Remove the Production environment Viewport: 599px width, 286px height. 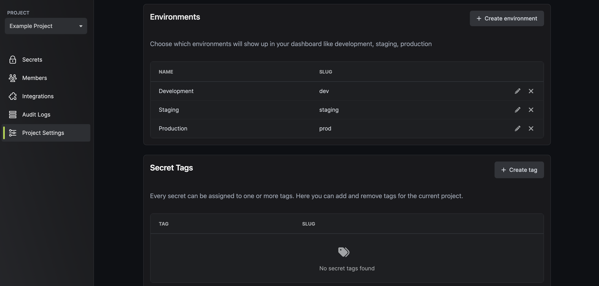click(x=531, y=128)
